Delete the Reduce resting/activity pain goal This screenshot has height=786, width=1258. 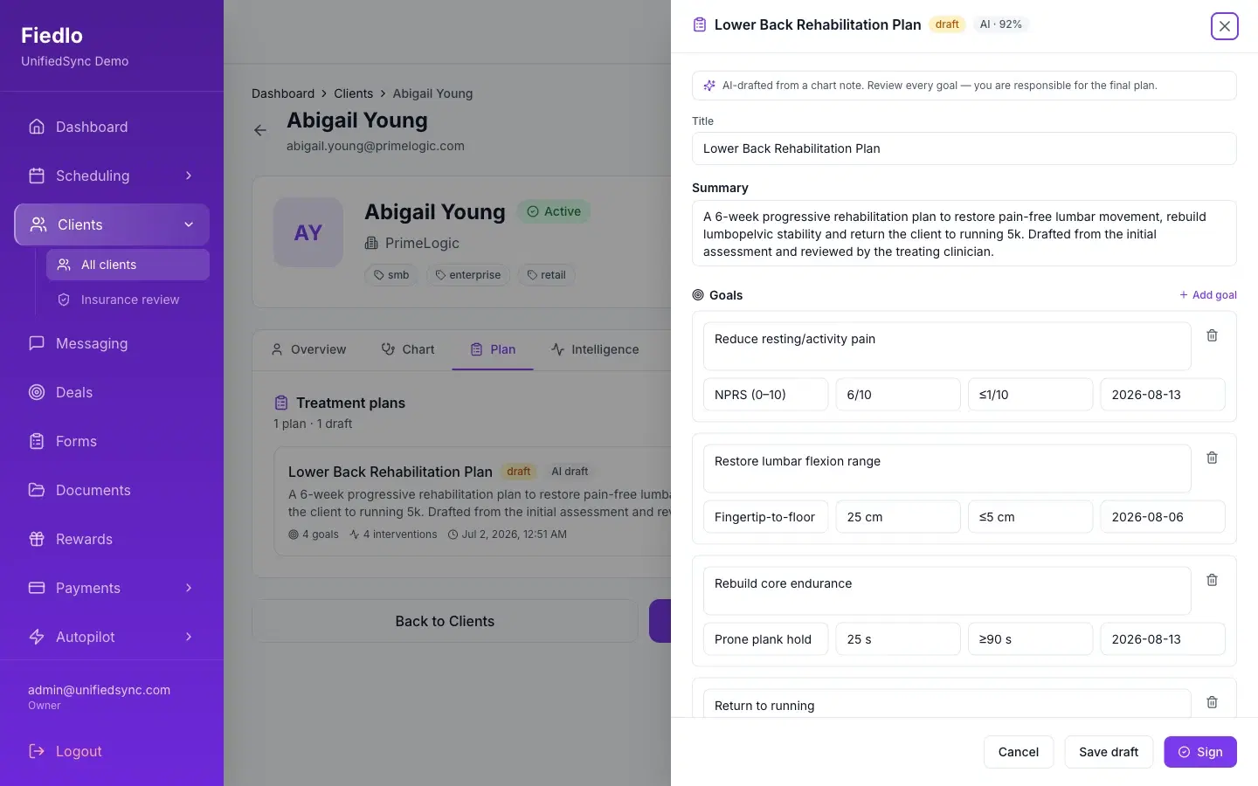pyautogui.click(x=1212, y=335)
